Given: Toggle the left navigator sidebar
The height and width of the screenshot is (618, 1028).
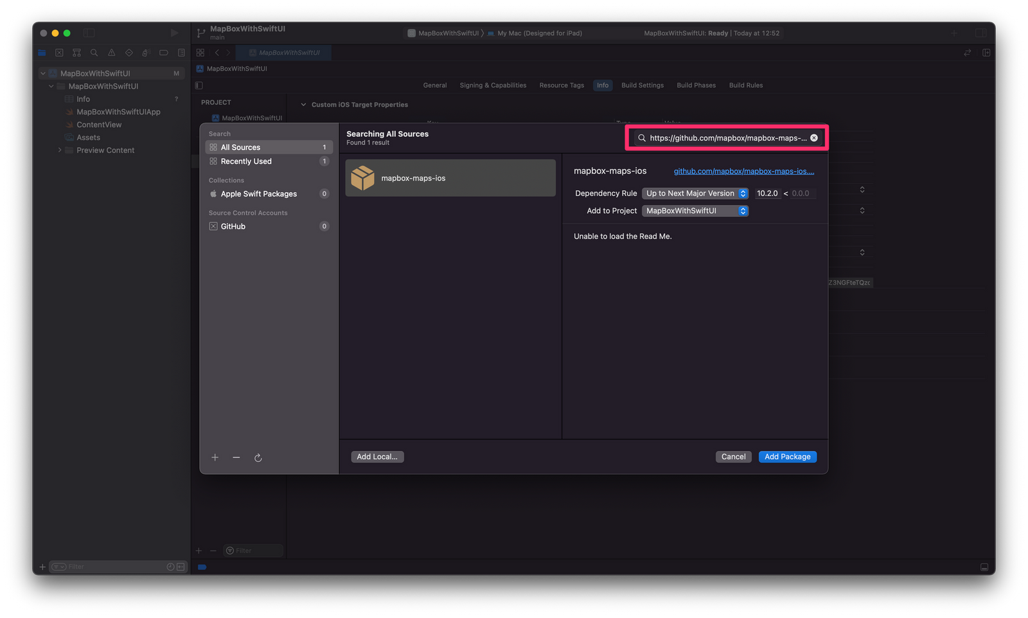Looking at the screenshot, I should point(89,33).
